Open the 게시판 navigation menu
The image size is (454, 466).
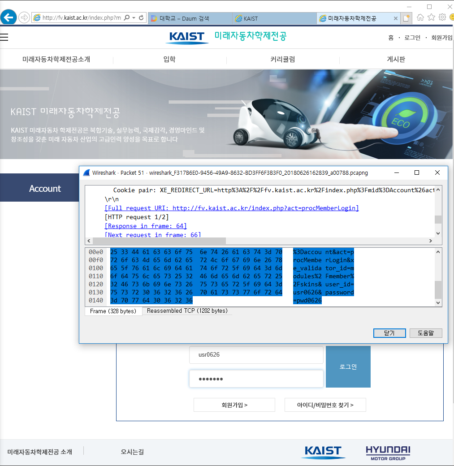[396, 59]
